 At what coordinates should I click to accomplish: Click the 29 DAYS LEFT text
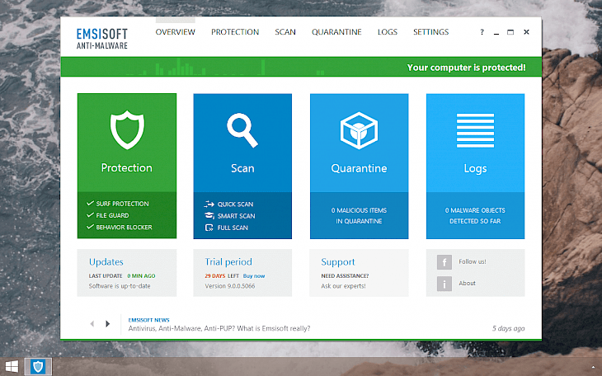point(222,275)
